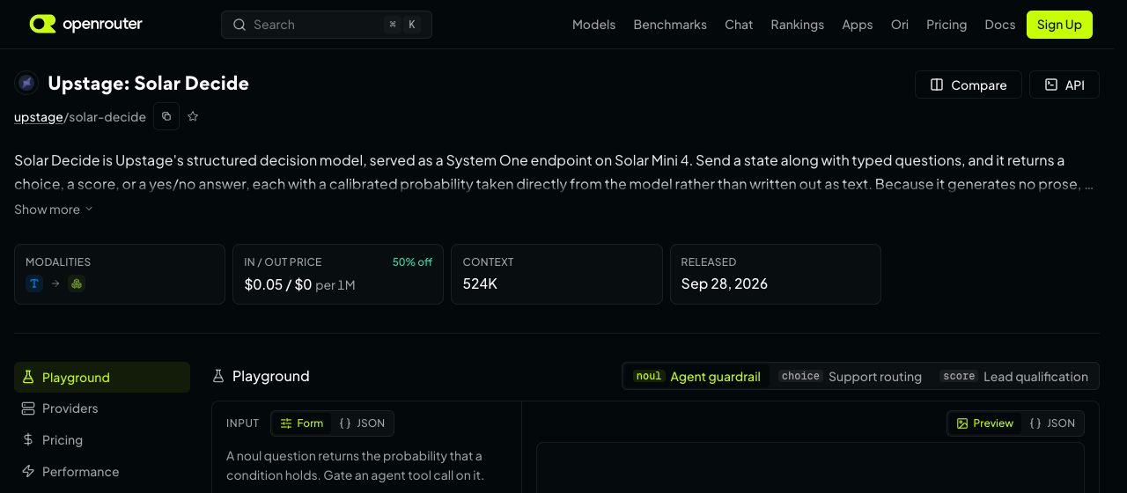
Task: Expand description with Show more
Action: pyautogui.click(x=54, y=210)
